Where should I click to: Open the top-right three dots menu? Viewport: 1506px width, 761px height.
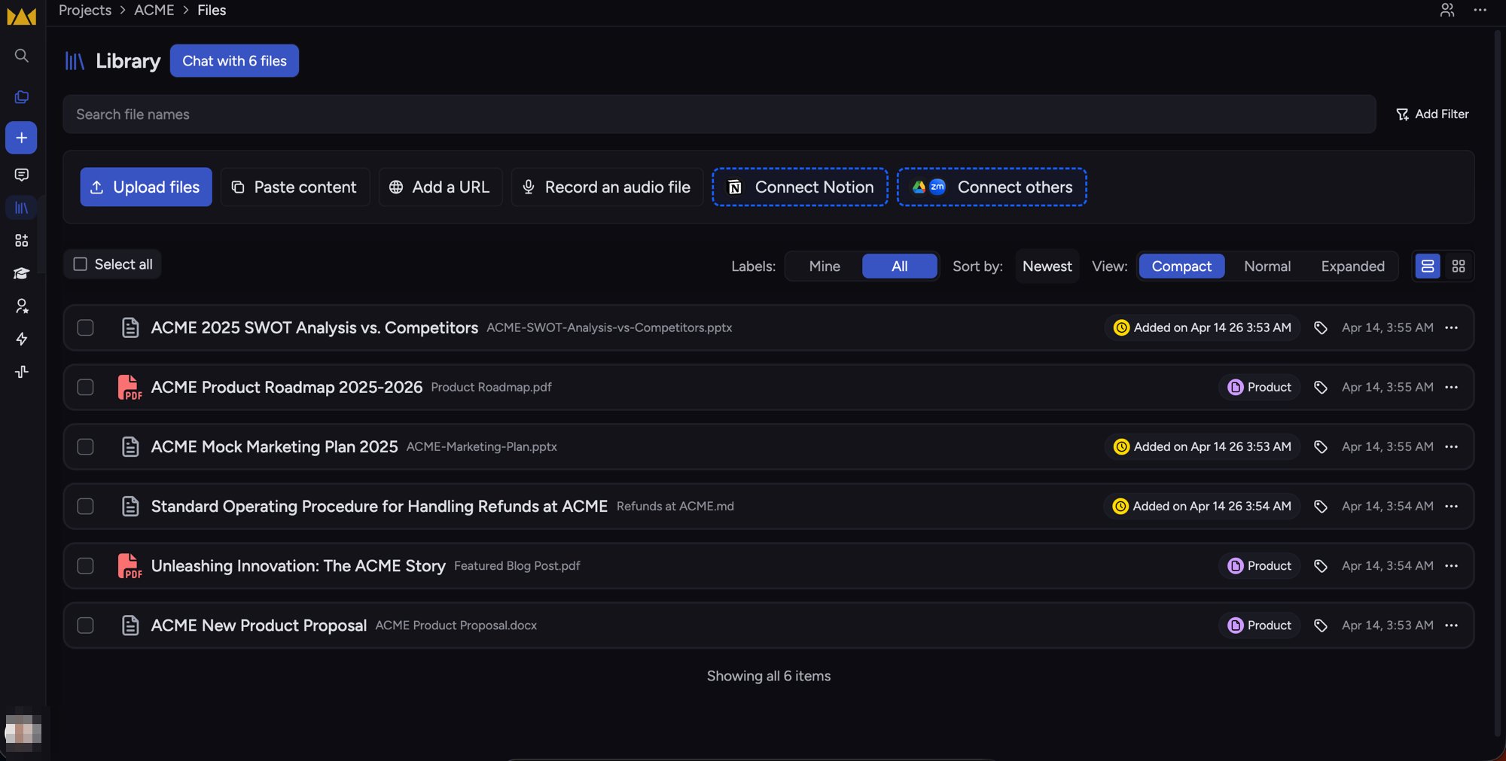pos(1480,10)
